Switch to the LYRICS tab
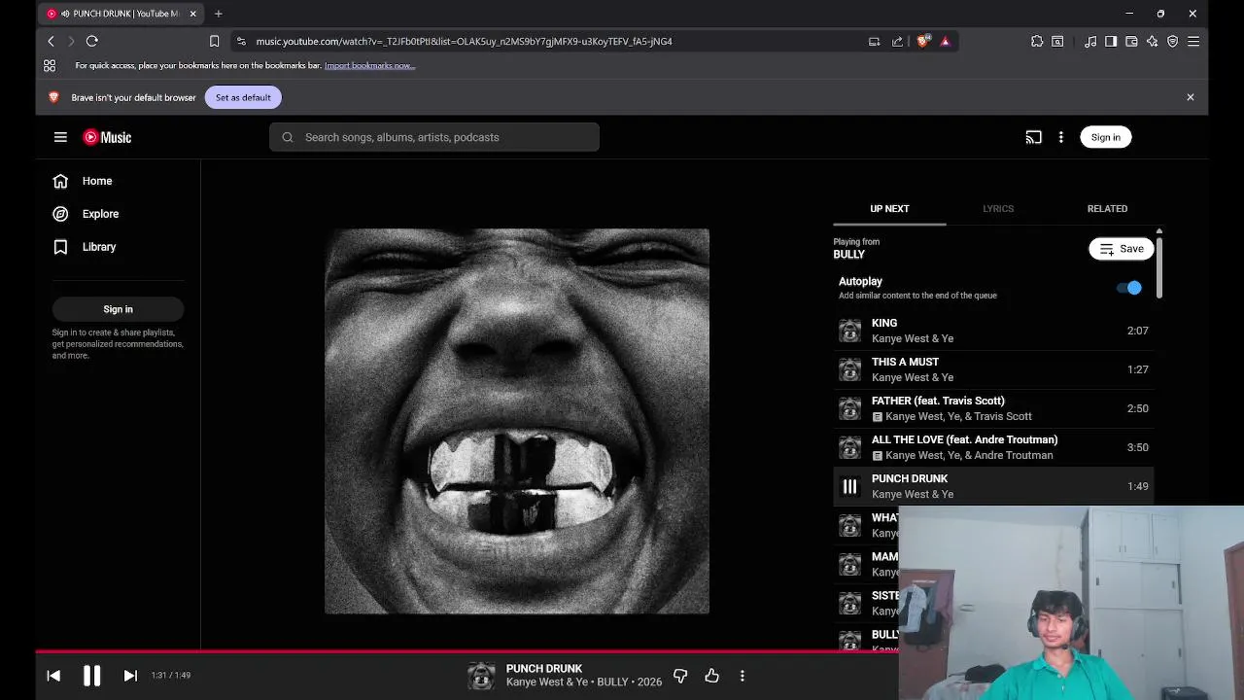Screen dimensions: 1244x700 click(x=998, y=208)
